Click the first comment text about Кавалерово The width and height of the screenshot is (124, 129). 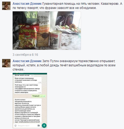click(67, 6)
